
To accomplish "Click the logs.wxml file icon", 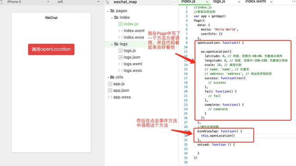I will (120, 64).
